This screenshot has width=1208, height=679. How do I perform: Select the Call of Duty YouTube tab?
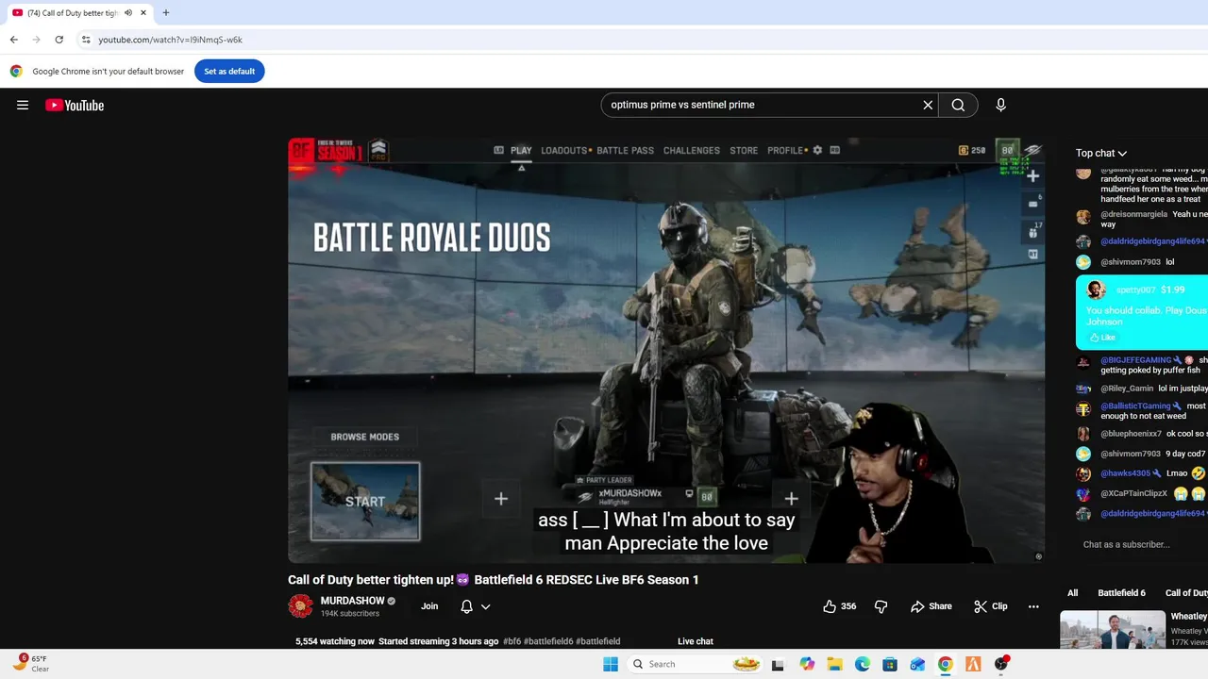point(80,13)
